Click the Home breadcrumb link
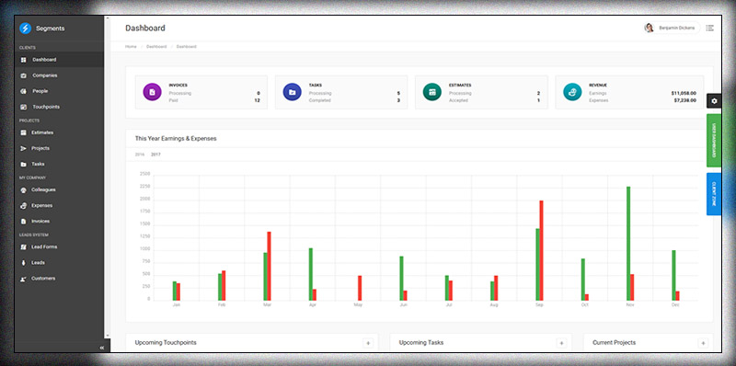The width and height of the screenshot is (736, 366). point(131,47)
